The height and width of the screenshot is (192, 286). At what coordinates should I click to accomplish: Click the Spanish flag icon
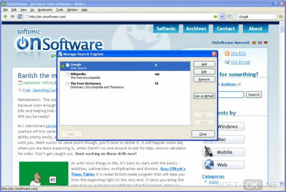click(x=254, y=43)
